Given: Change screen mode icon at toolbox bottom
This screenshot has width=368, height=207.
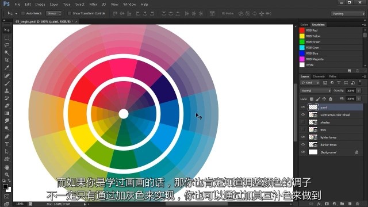Looking at the screenshot, I should pyautogui.click(x=6, y=204).
